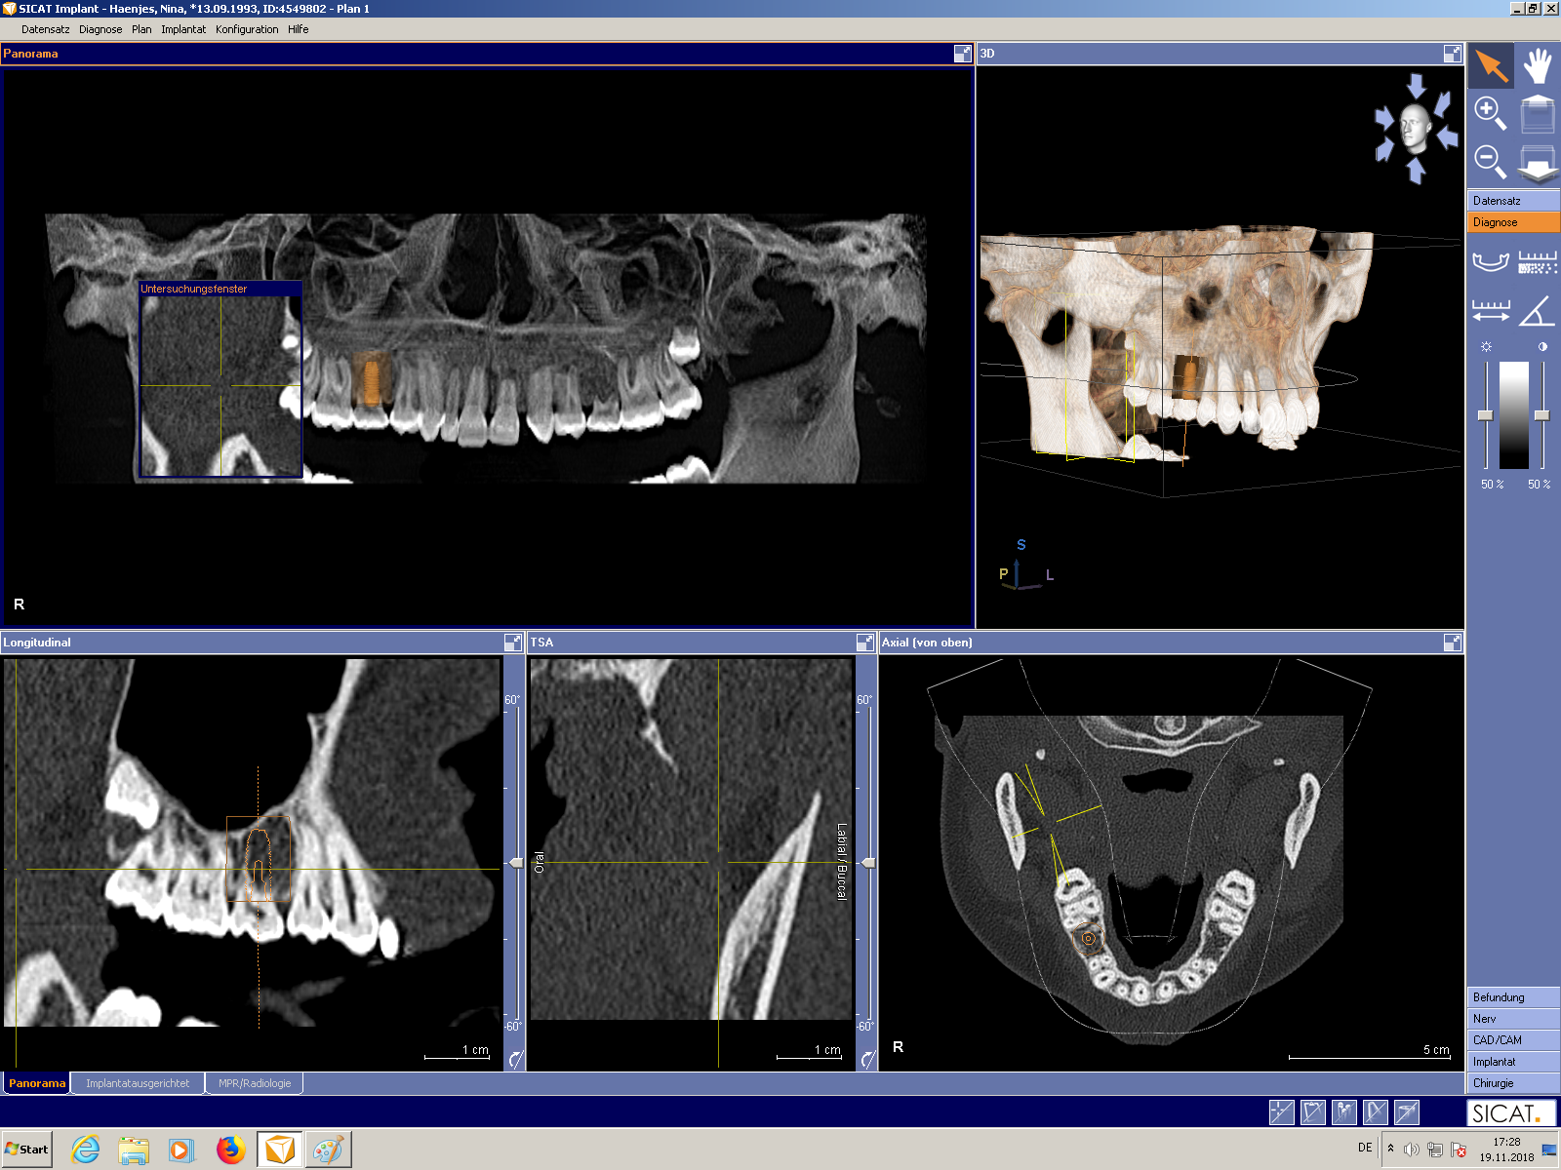Open the Implantat menu

tap(183, 29)
